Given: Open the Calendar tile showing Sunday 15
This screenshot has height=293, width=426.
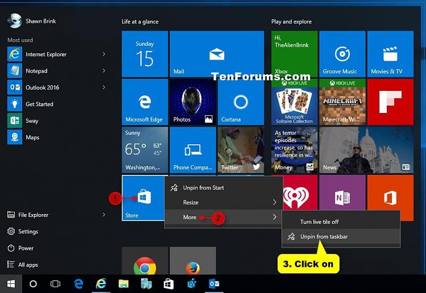Looking at the screenshot, I should coord(145,54).
